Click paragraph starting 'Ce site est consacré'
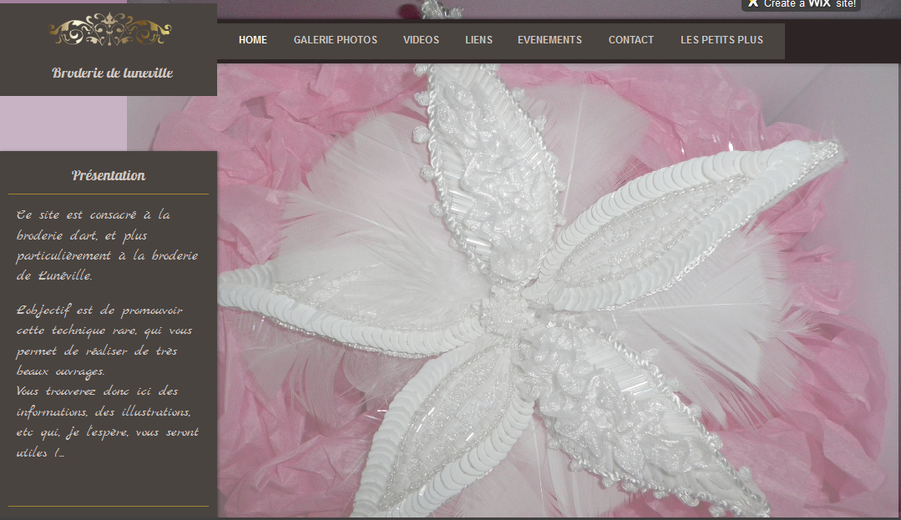The height and width of the screenshot is (520, 901). pos(108,245)
